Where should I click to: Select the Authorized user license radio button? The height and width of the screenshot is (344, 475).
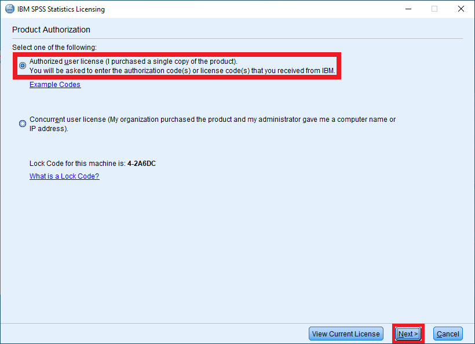click(23, 66)
